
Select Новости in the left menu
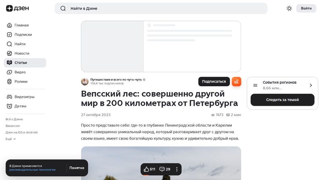22,53
